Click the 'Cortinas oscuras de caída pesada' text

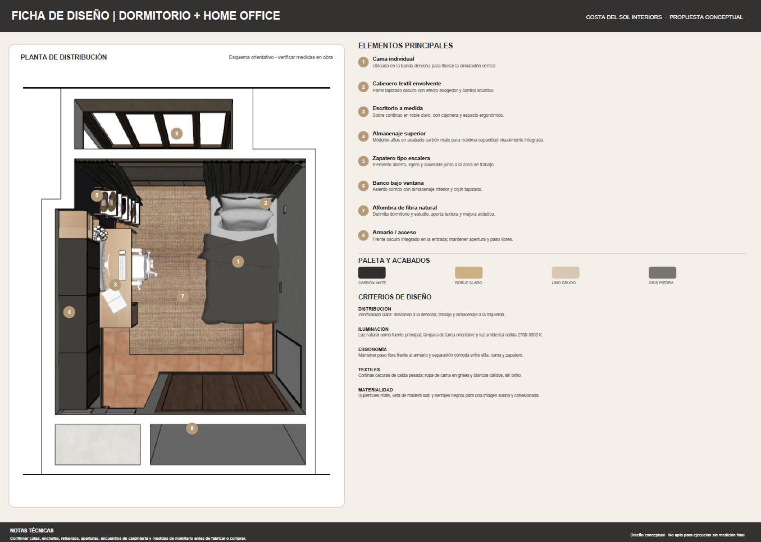(440, 375)
